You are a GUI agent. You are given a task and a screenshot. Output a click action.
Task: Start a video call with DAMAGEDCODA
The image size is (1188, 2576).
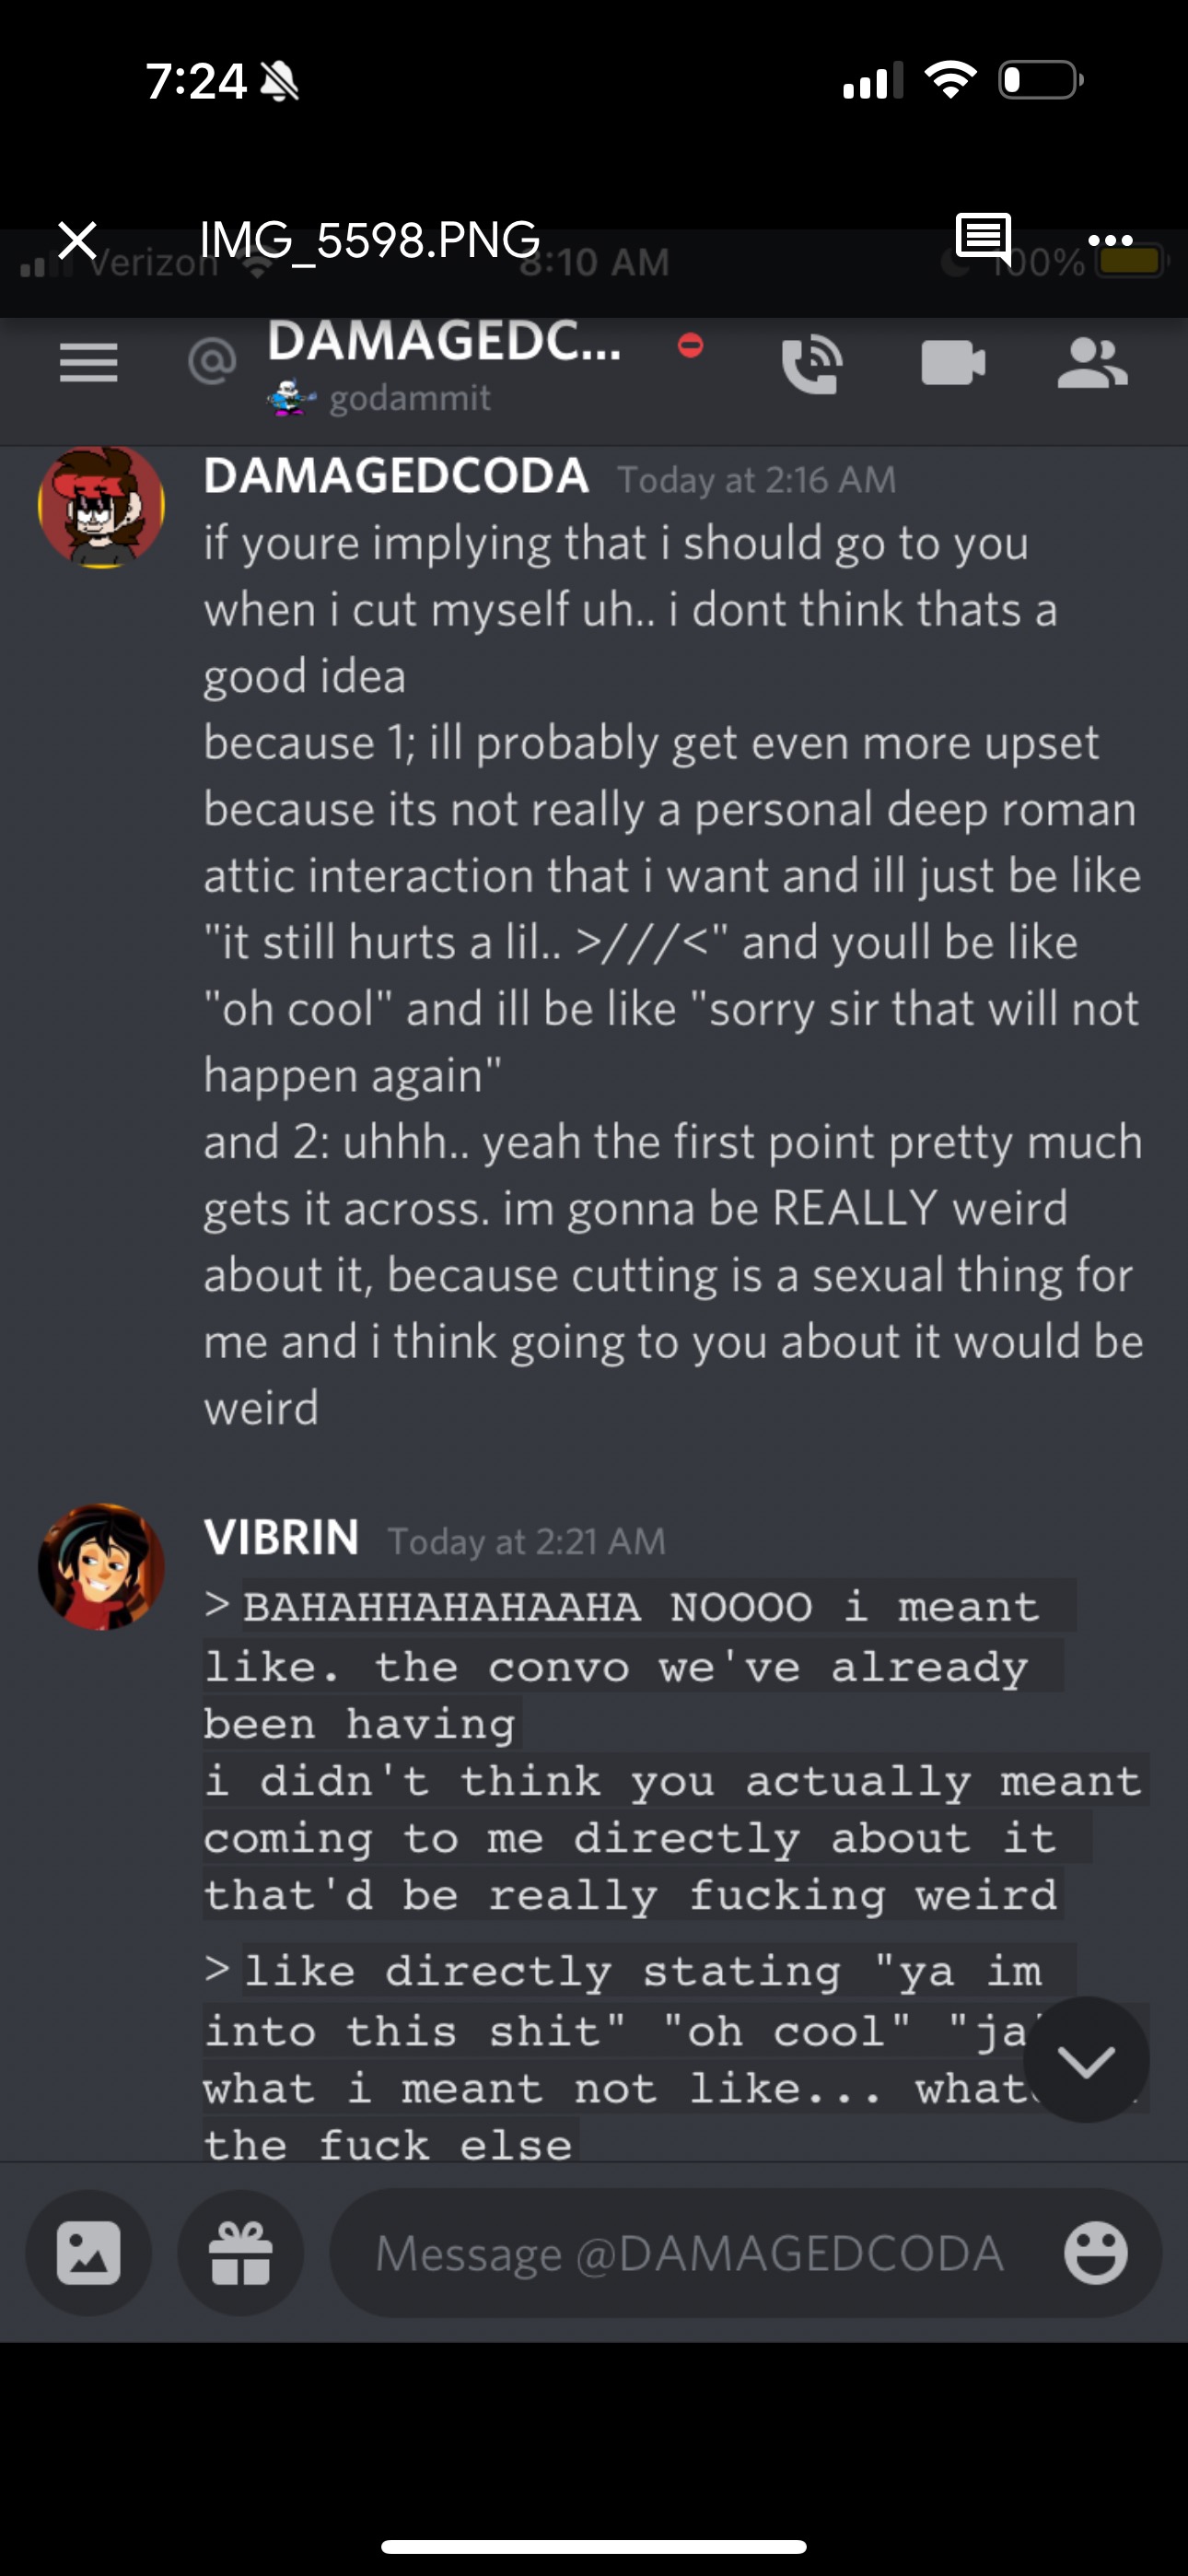(953, 362)
